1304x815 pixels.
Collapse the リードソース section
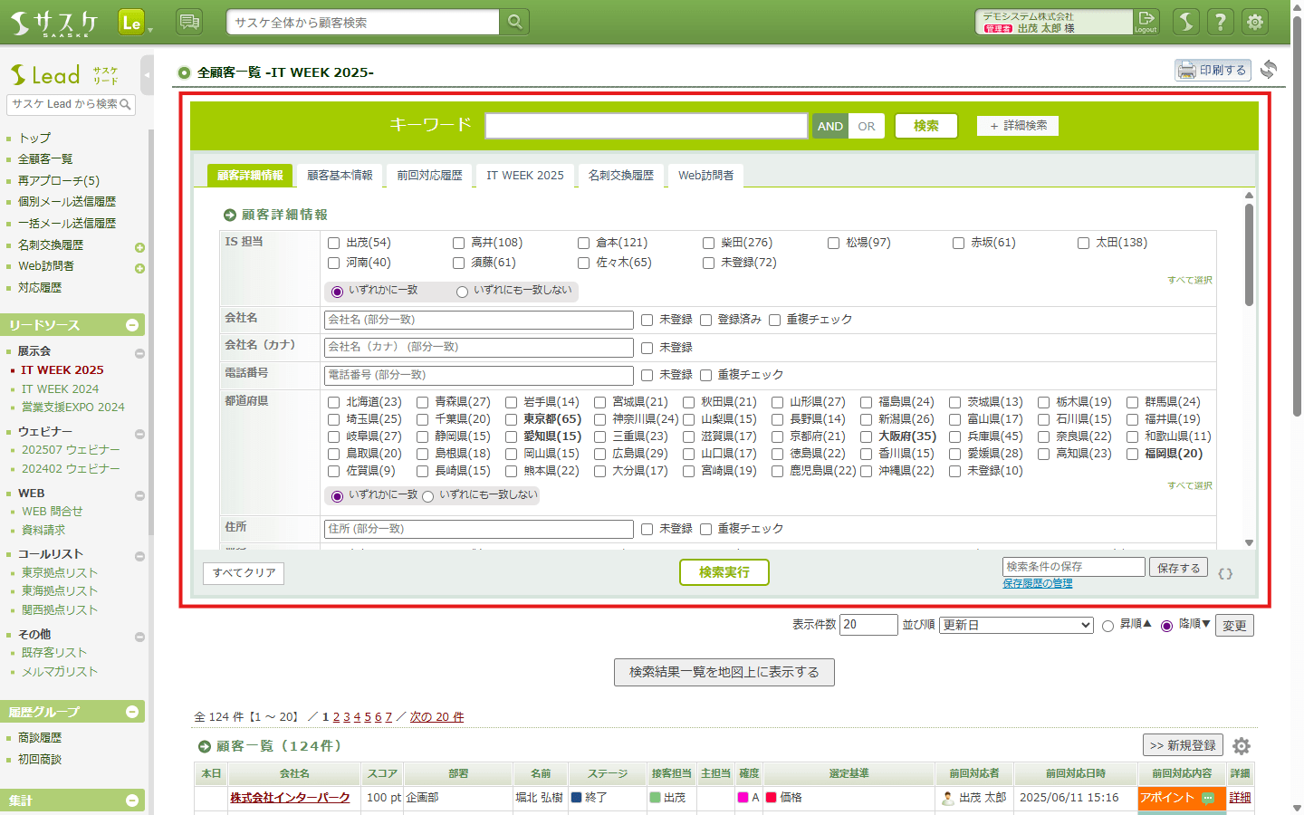(132, 325)
